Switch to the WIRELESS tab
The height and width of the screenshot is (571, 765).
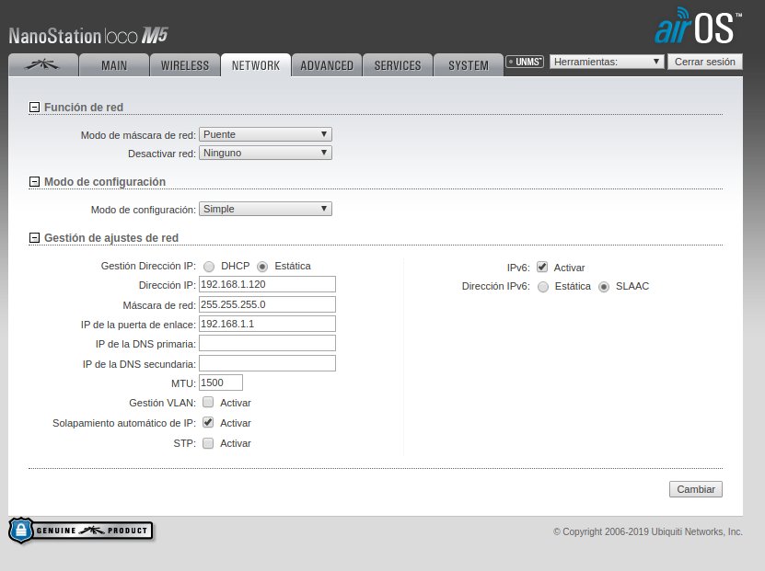coord(185,64)
